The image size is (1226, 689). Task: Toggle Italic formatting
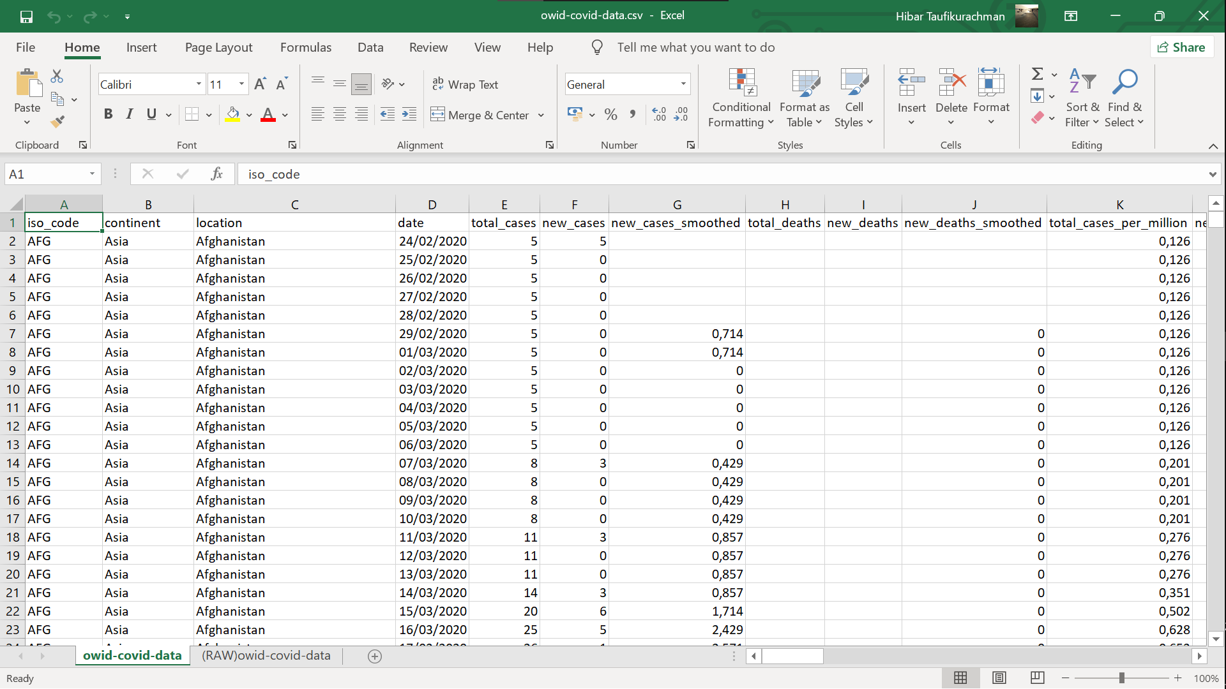[x=130, y=114]
